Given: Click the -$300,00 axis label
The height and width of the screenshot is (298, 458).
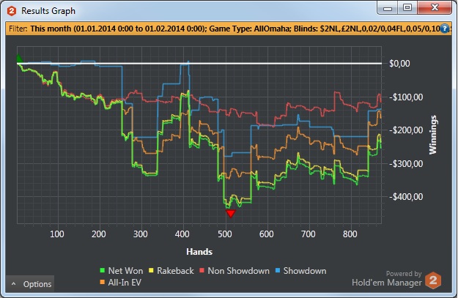Looking at the screenshot, I should click(406, 164).
